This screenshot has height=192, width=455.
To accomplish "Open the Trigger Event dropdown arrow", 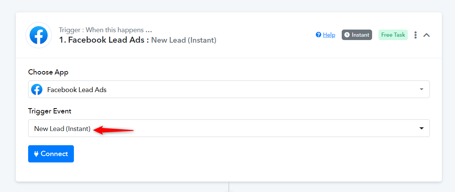I will (x=422, y=128).
